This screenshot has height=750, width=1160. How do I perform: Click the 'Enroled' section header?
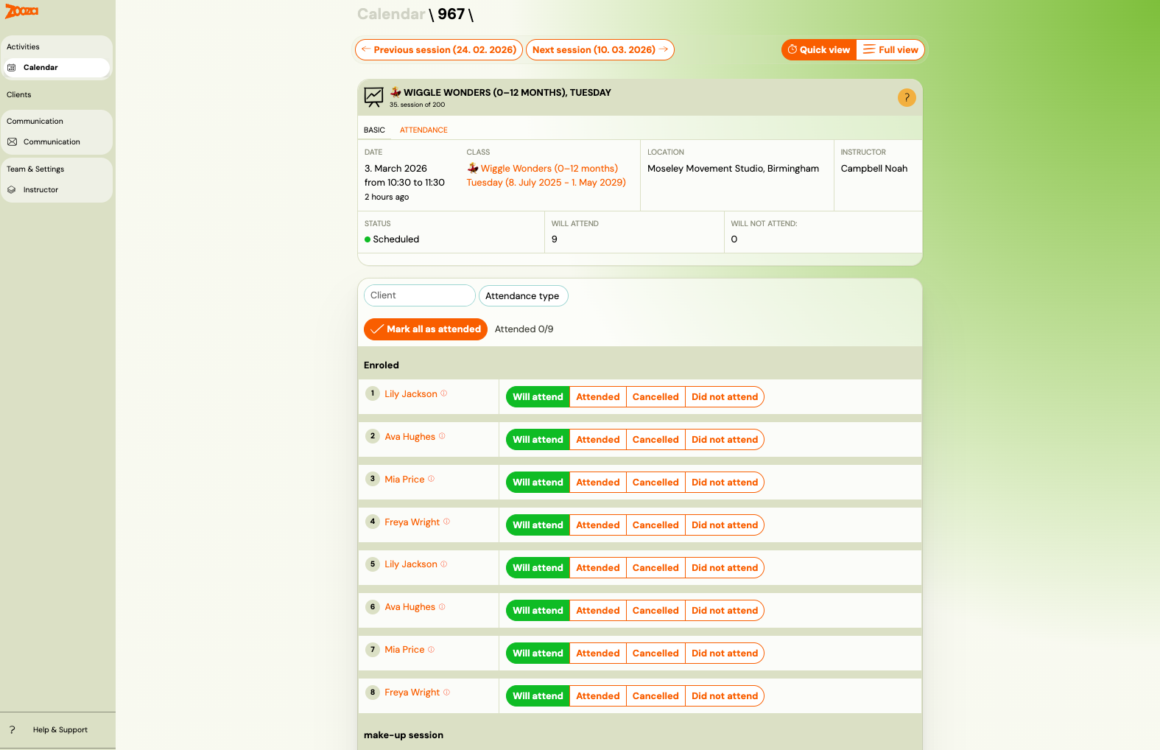(381, 365)
